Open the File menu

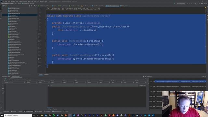coord(4,1)
